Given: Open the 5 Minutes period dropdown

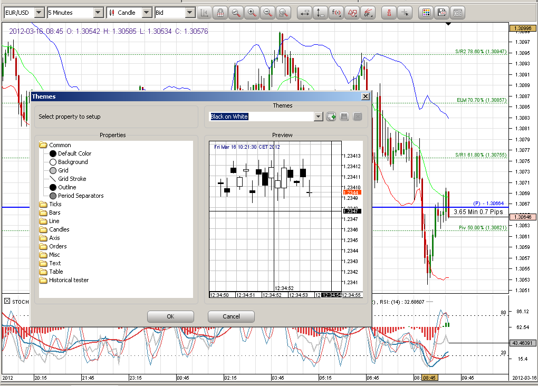Looking at the screenshot, I should 98,13.
